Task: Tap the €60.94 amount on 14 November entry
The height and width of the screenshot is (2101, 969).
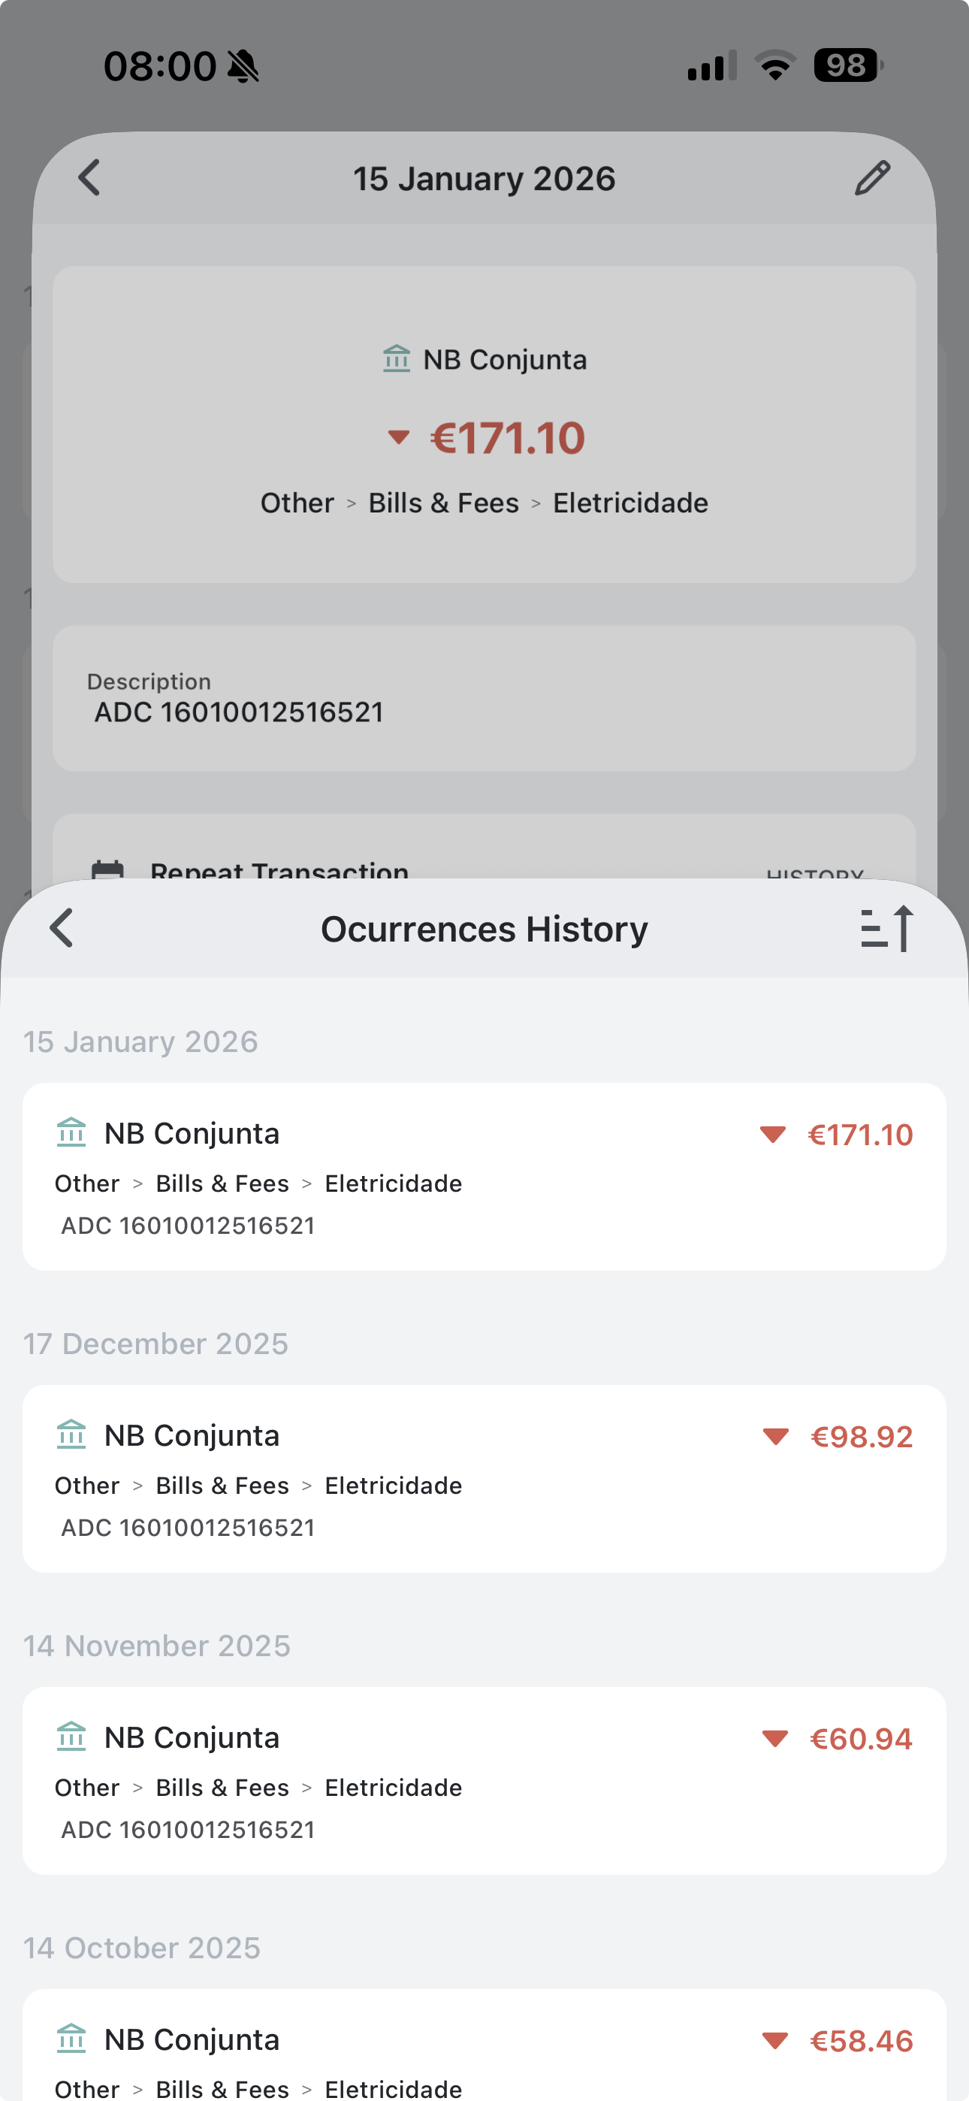Action: (x=861, y=1737)
